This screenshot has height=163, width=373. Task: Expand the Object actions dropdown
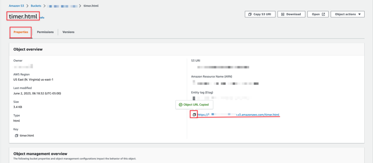tap(348, 14)
